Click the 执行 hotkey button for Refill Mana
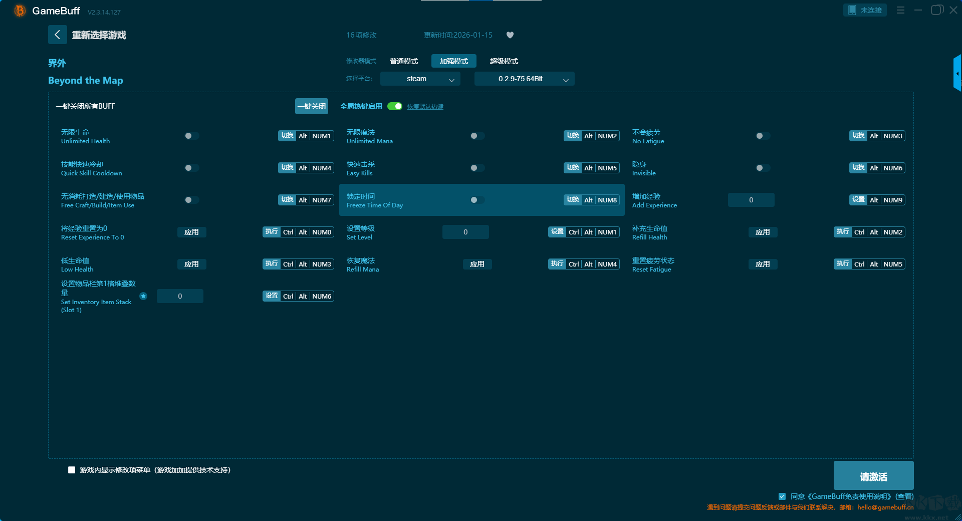The image size is (962, 521). [557, 264]
